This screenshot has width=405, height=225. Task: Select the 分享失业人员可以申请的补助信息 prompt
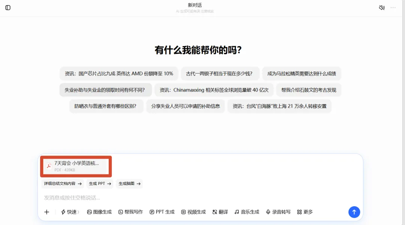186,106
